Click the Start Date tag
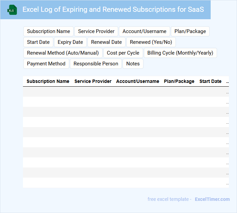 pyautogui.click(x=38, y=42)
